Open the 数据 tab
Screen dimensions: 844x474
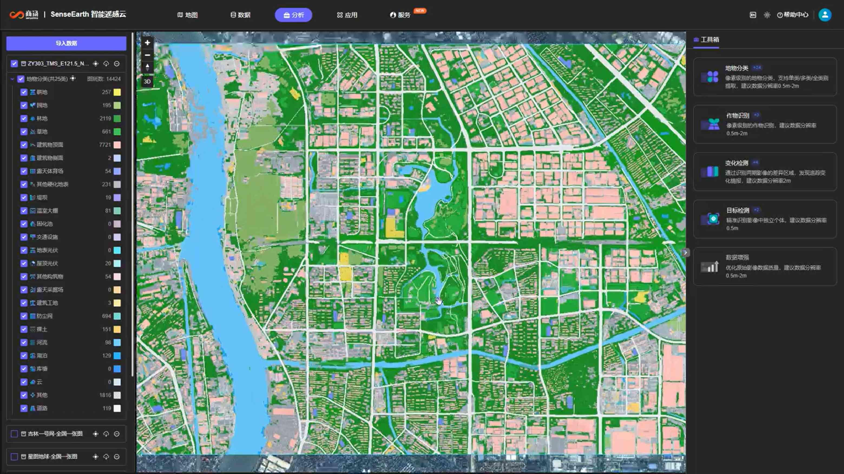pyautogui.click(x=240, y=15)
